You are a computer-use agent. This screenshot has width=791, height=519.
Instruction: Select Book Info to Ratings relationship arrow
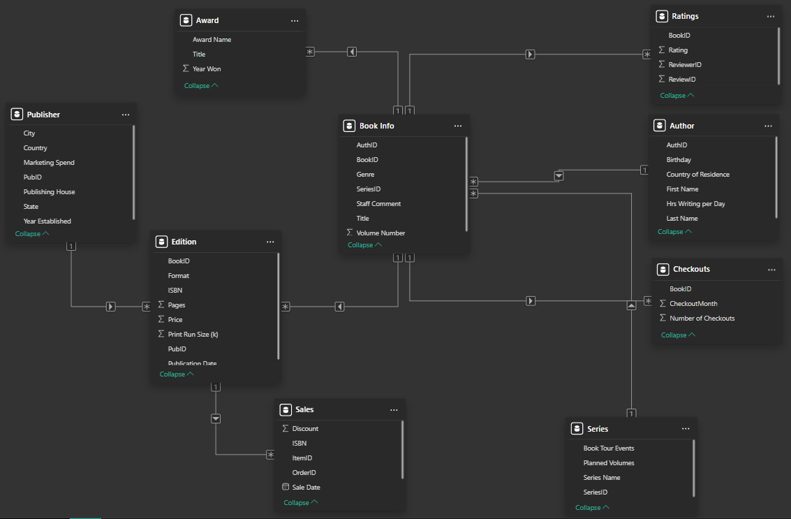point(530,54)
